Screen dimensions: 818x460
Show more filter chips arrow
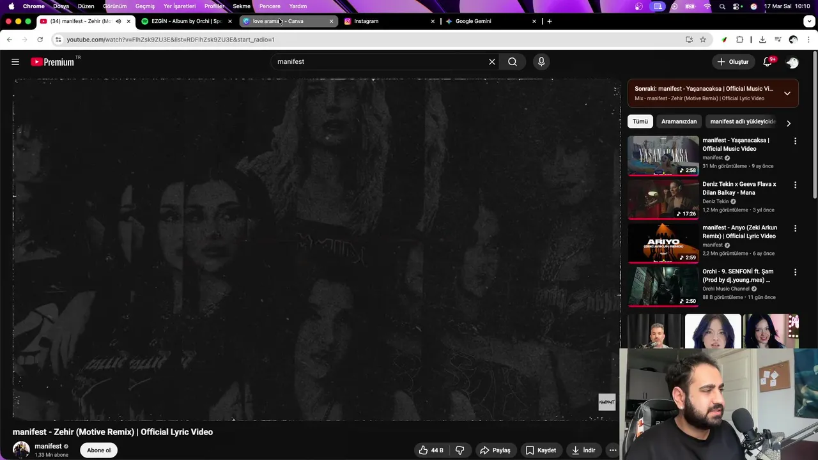pyautogui.click(x=789, y=123)
